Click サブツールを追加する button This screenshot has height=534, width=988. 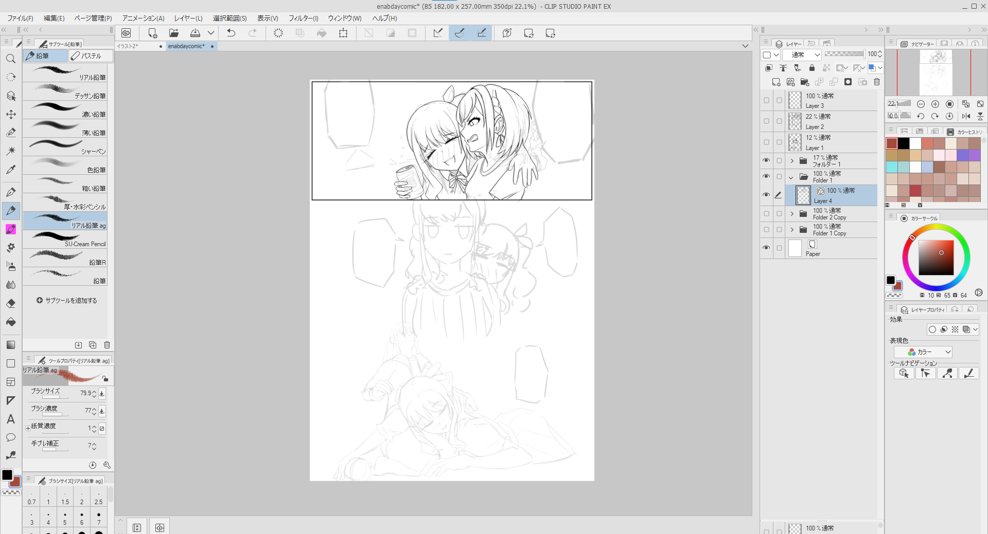pyautogui.click(x=67, y=301)
